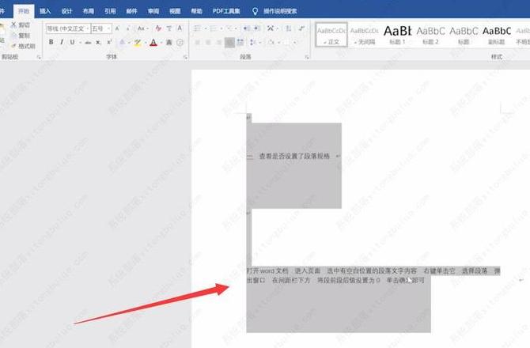Open the font size dropdown (五号)
530x348 pixels.
pos(108,28)
